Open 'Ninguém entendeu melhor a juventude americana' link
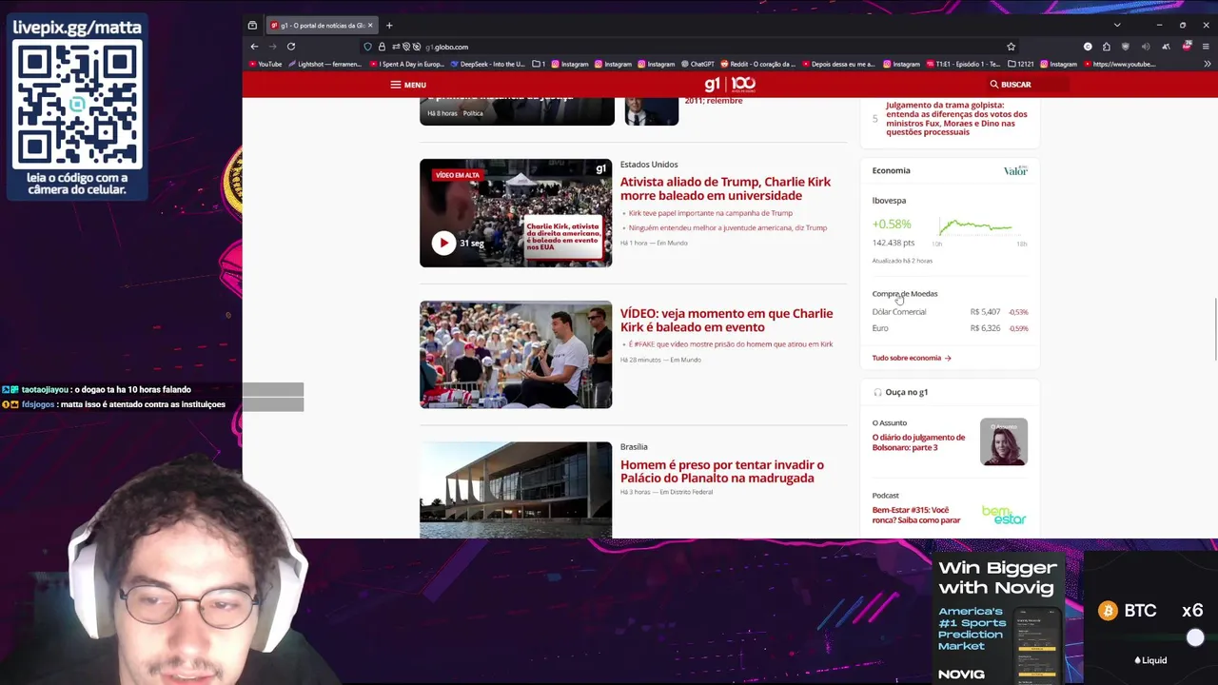The height and width of the screenshot is (685, 1218). 727,228
